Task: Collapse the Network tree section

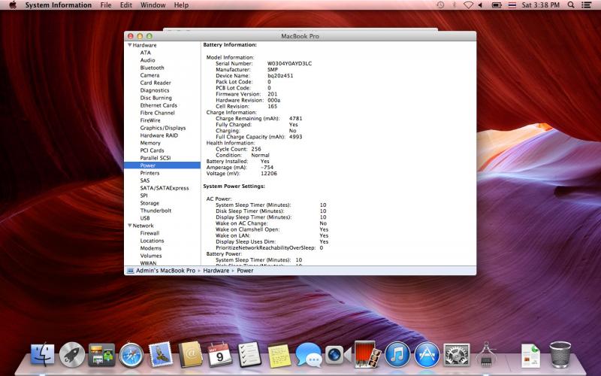Action: 129,226
